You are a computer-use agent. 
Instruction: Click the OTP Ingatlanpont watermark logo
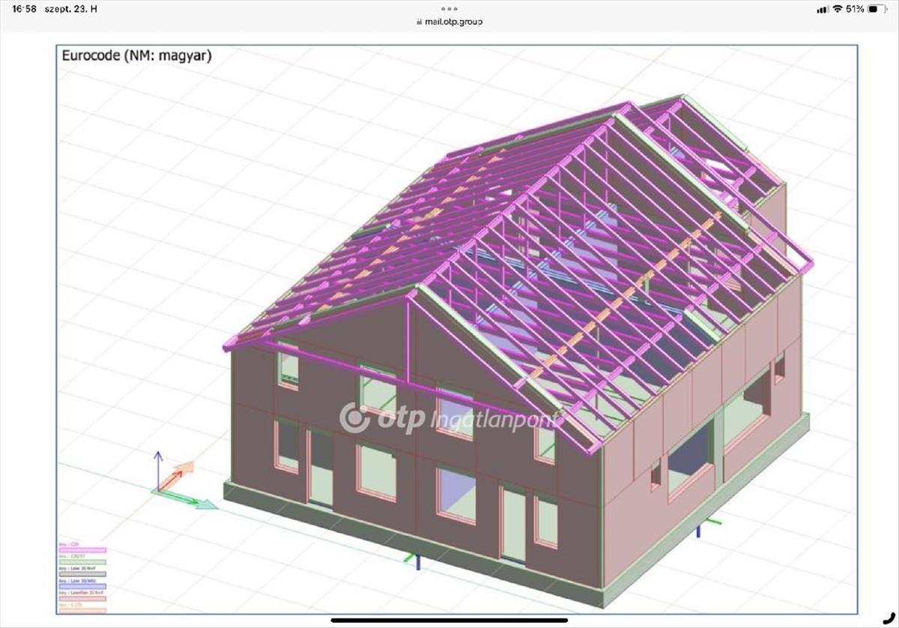[449, 418]
